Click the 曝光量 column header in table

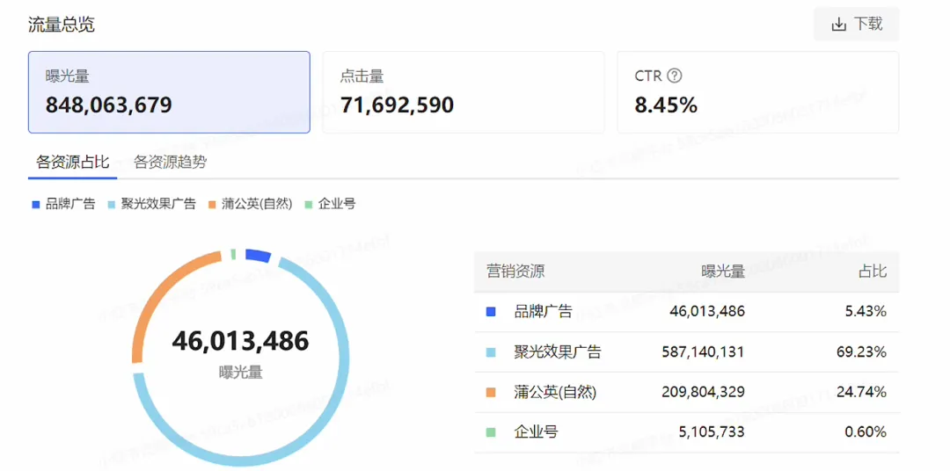tap(722, 272)
